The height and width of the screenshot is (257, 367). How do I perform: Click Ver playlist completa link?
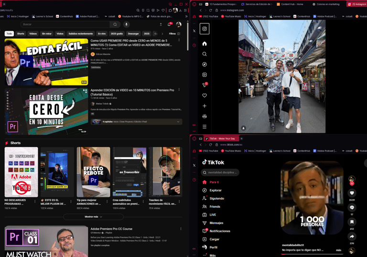100,246
